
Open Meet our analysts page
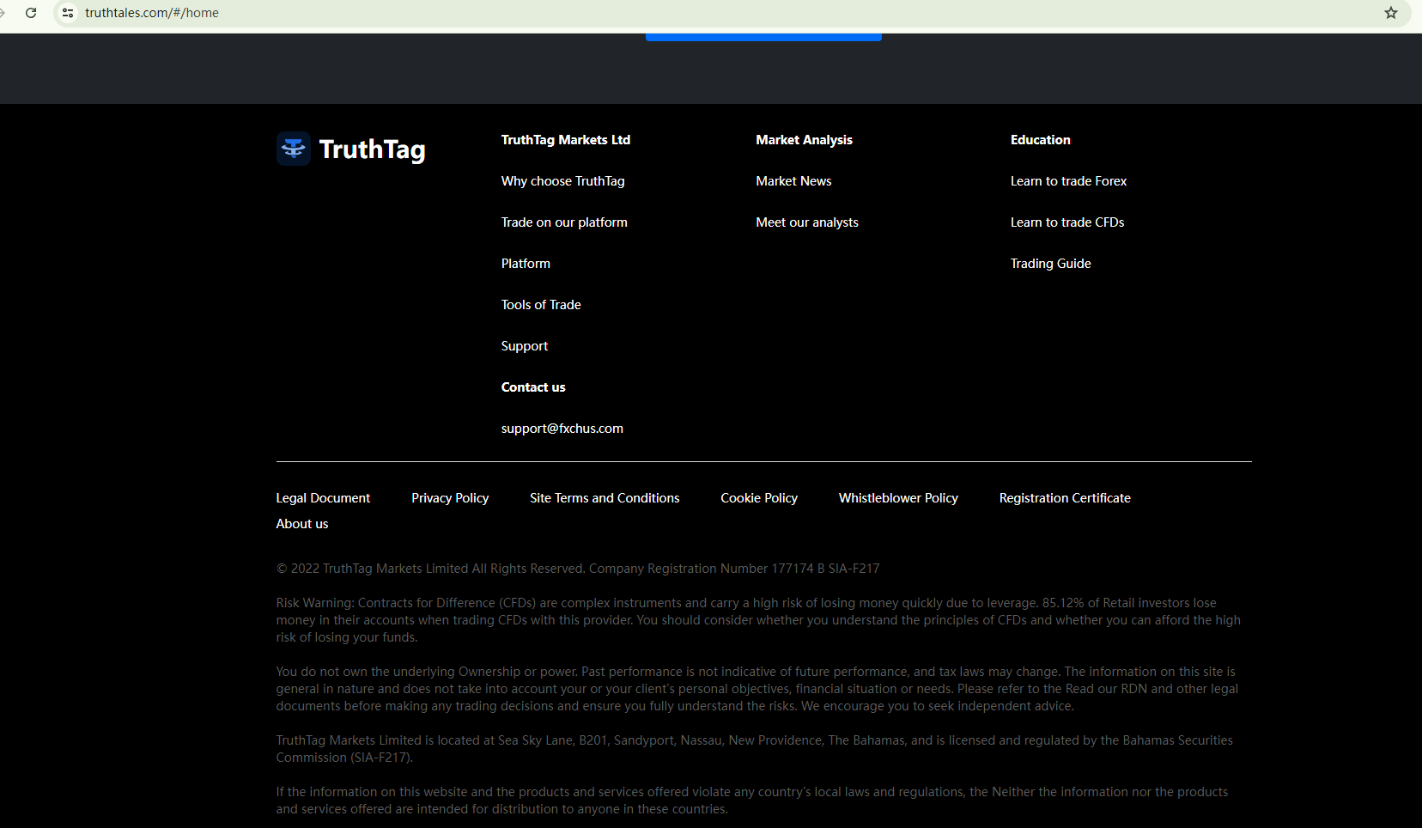pos(807,222)
